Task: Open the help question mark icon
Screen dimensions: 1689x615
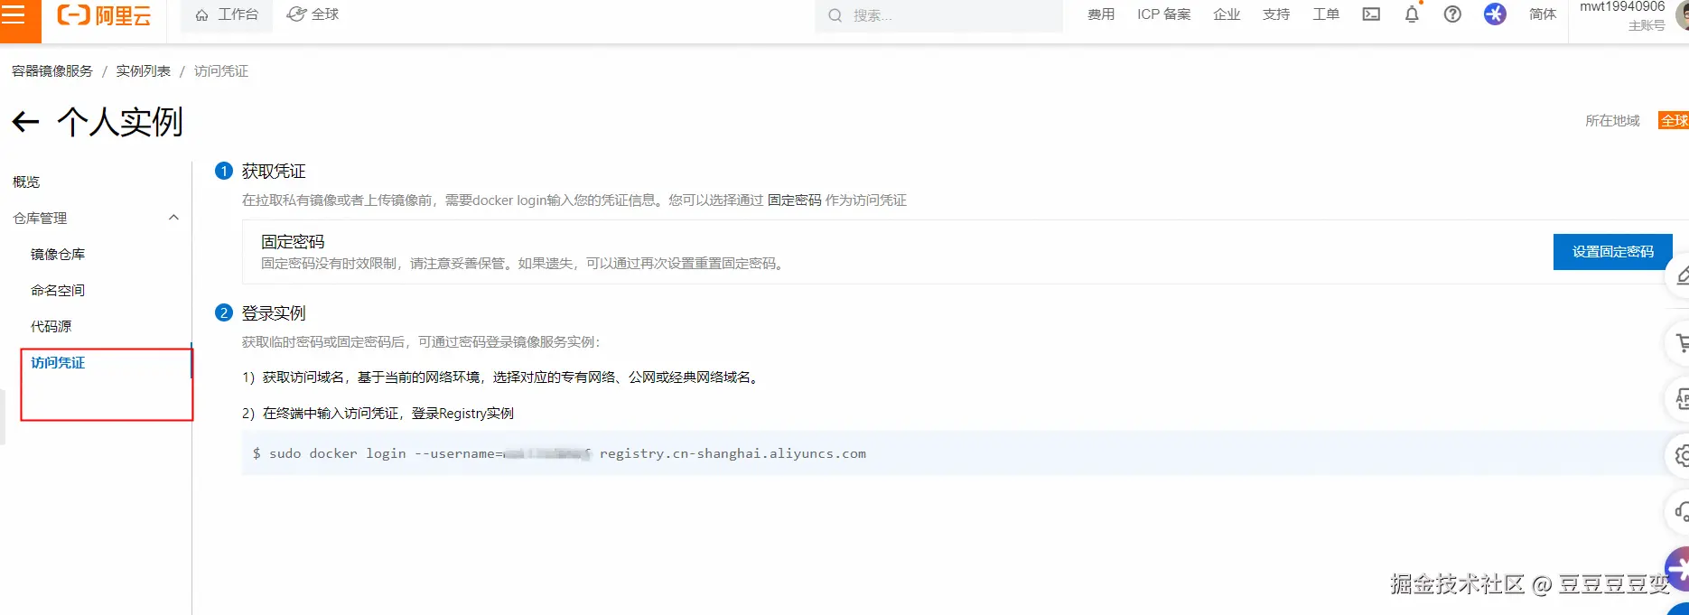Action: coord(1452,14)
